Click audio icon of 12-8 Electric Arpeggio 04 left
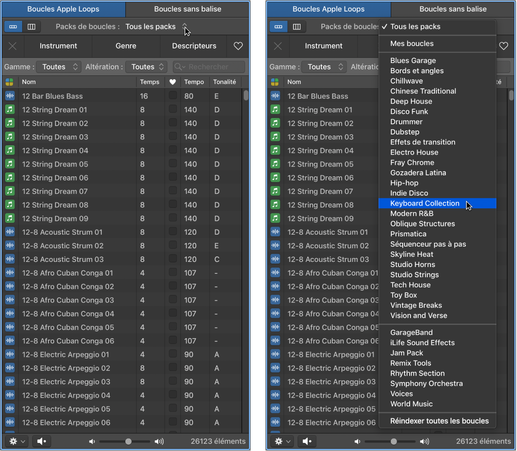 coord(10,395)
